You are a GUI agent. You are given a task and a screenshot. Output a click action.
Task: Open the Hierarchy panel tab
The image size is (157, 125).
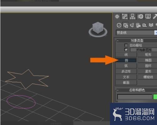coord(133,17)
